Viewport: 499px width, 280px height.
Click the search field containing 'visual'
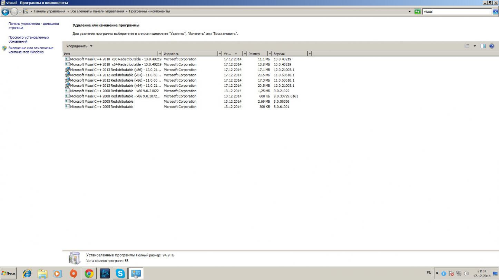[x=457, y=11]
